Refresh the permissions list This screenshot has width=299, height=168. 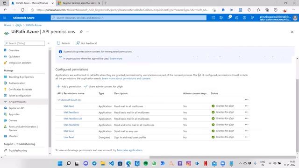(x=64, y=43)
